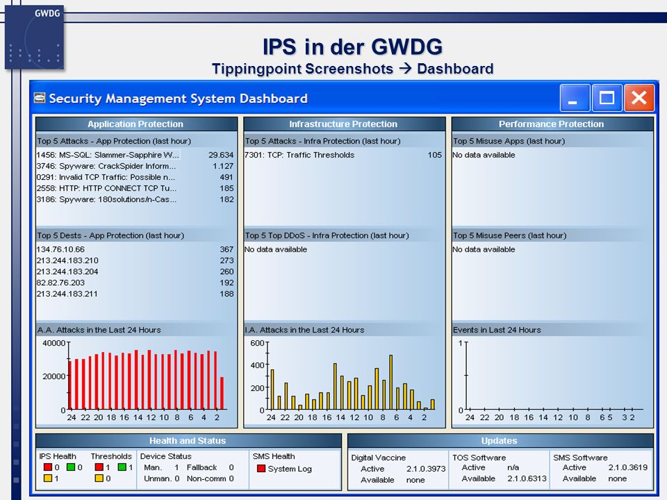This screenshot has height=500, width=667.
Task: Maximize the Security Management System Dashboard window
Action: (607, 98)
